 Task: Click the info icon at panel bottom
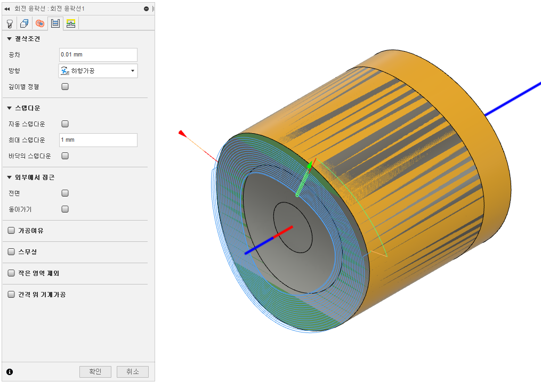coord(10,372)
